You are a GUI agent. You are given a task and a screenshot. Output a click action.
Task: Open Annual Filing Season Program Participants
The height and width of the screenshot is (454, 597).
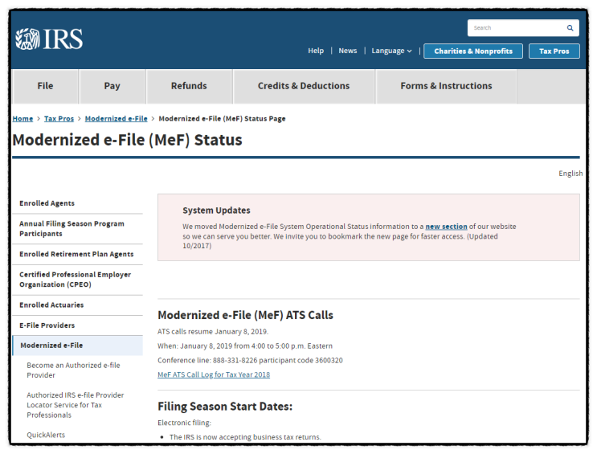coord(77,228)
